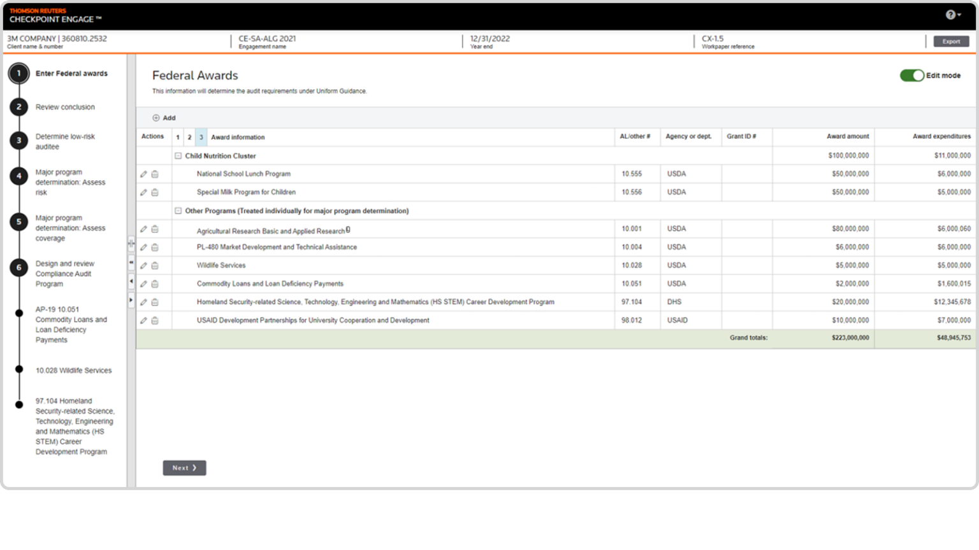Delete the Homeland Security-related Science award row
This screenshot has height=550, width=979.
point(155,302)
